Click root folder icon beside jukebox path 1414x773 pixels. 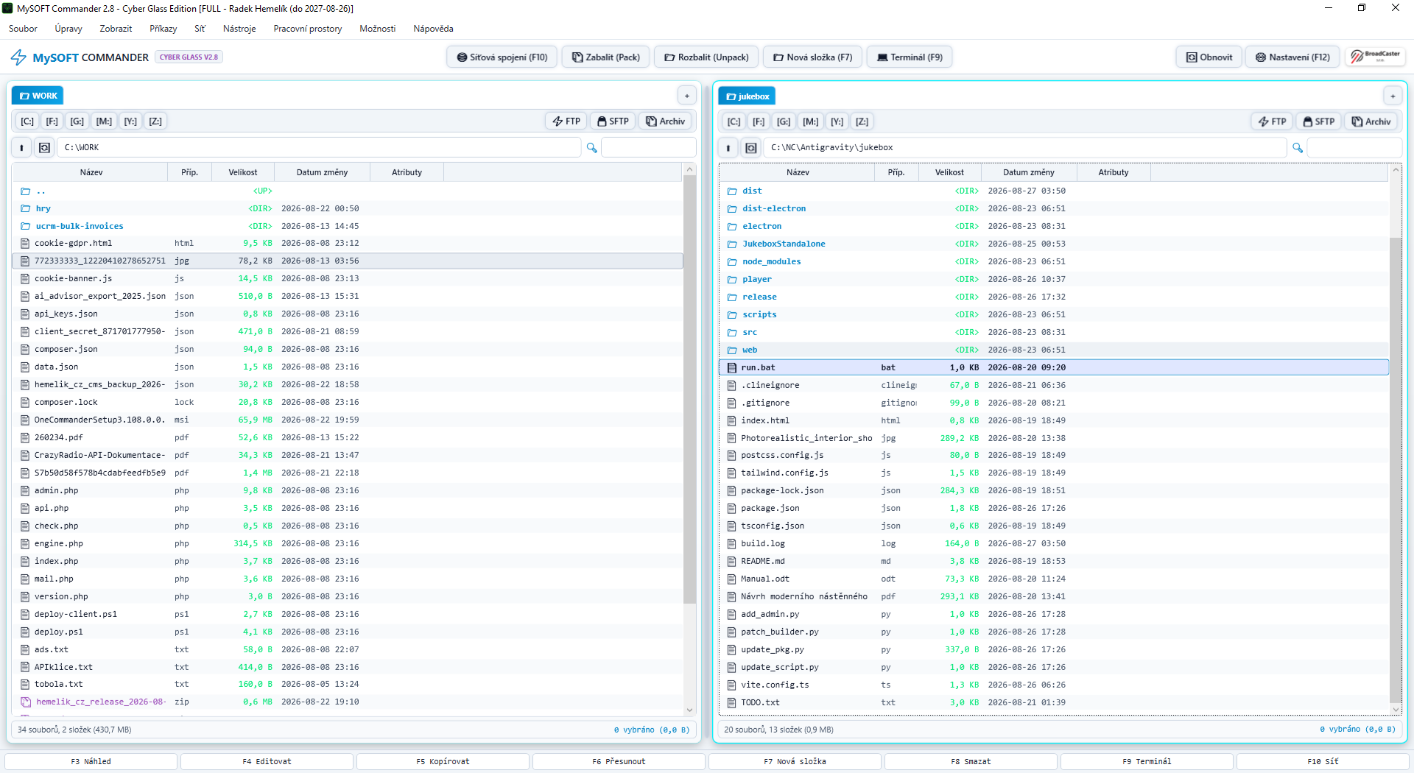750,148
